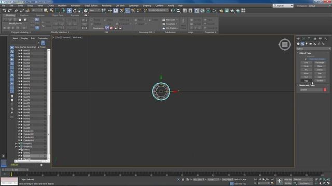This screenshot has width=332, height=186.
Task: Select the Geometry category icon
Action: pyautogui.click(x=298, y=43)
